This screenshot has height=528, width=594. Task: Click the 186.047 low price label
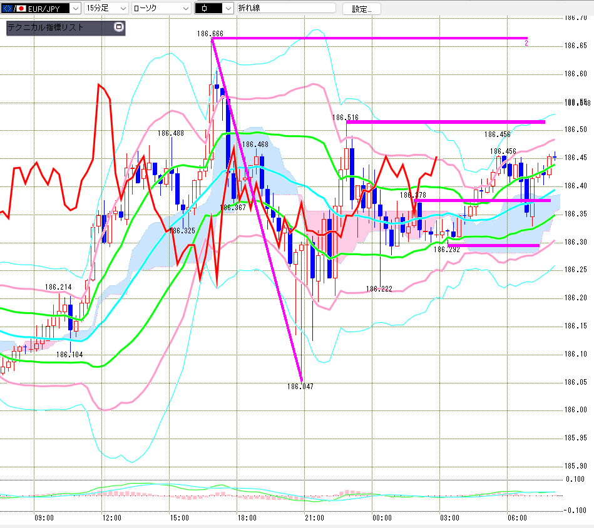coord(300,387)
